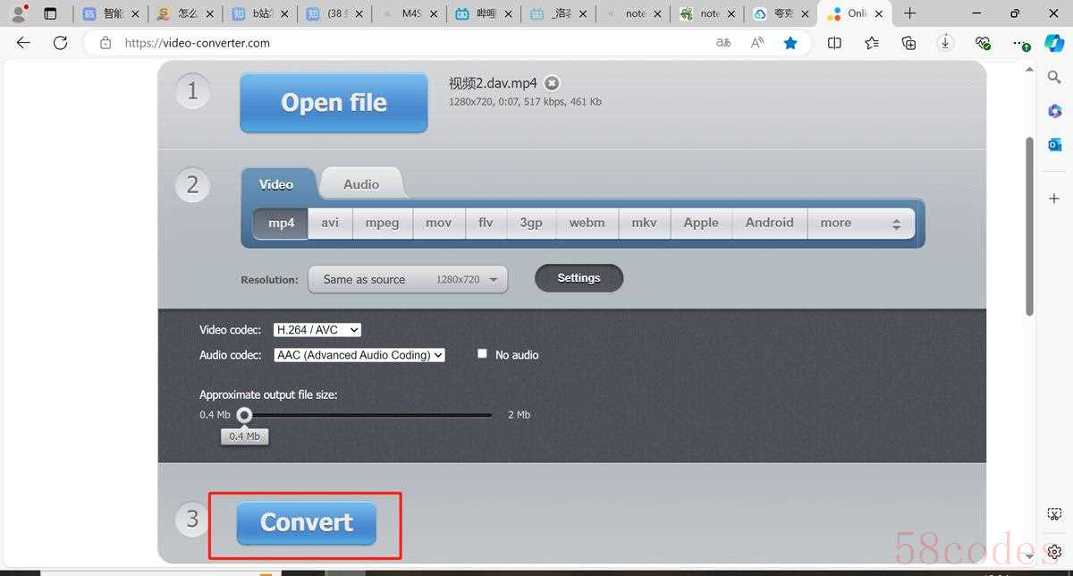Select the mkv format option
1073x576 pixels.
click(645, 224)
